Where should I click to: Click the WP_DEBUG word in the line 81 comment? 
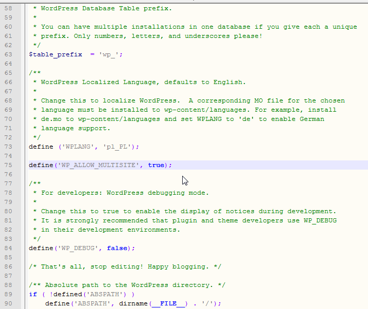(320, 221)
